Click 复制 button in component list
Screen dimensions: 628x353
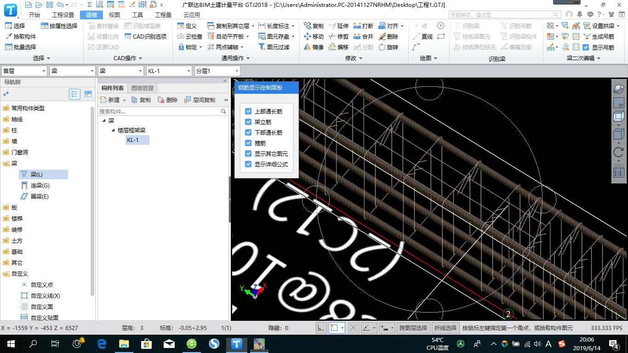pos(141,100)
